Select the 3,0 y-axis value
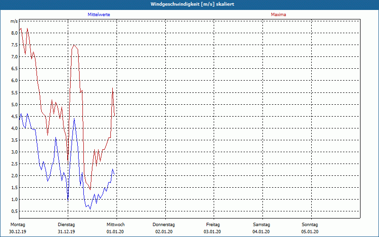The width and height of the screenshot is (379, 237). click(15, 152)
